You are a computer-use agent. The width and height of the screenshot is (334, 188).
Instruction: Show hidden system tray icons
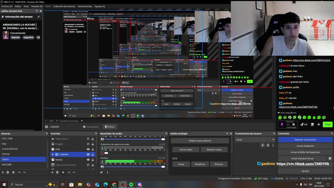coord(297,185)
